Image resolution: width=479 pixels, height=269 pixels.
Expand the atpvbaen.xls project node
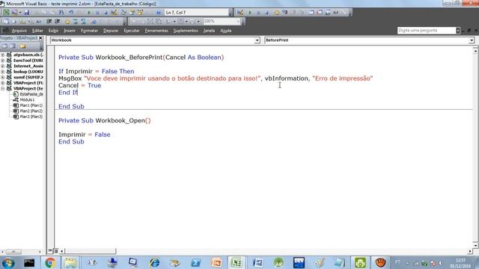tap(3, 55)
